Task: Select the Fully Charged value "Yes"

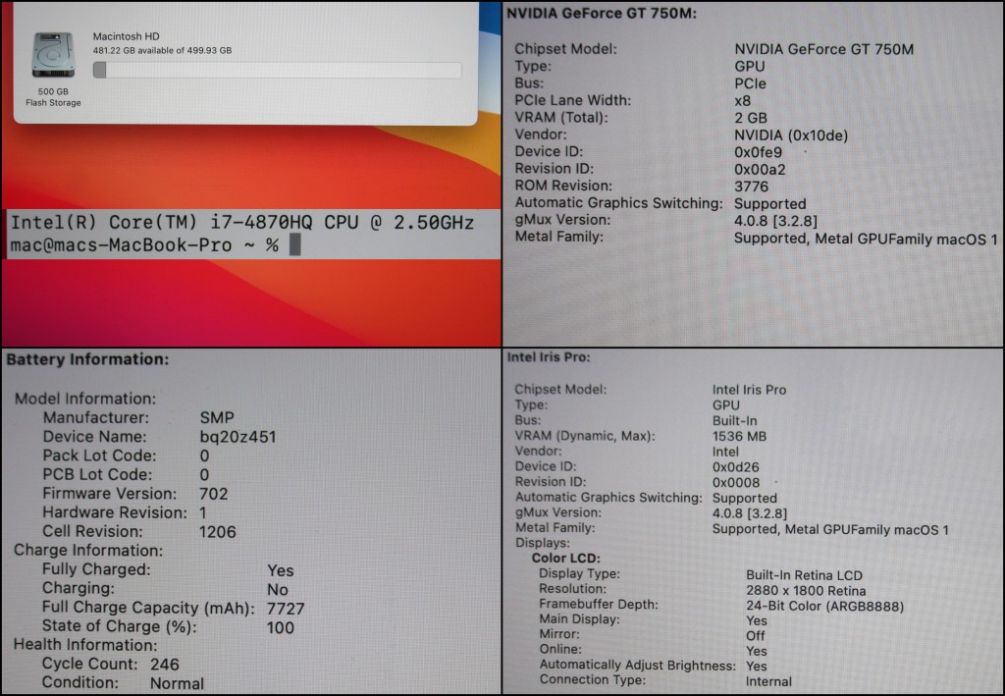Action: 280,570
